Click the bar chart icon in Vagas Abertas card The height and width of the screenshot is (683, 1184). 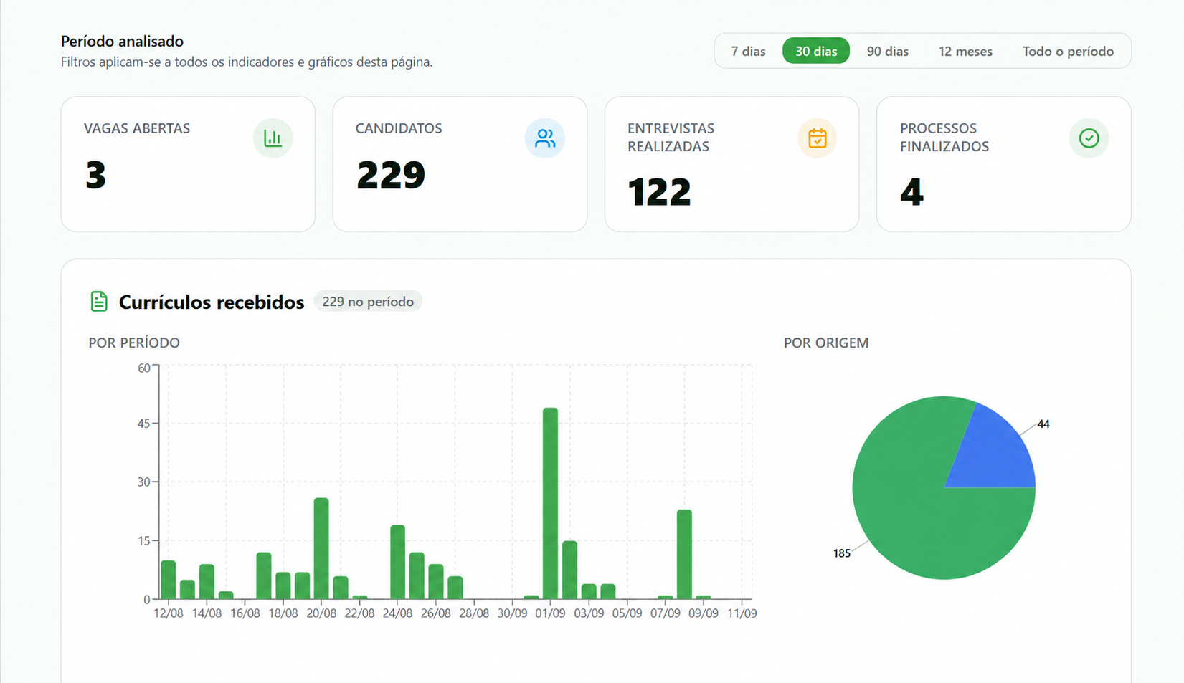[273, 138]
